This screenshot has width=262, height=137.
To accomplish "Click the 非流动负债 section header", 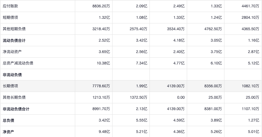I will [x=12, y=75].
